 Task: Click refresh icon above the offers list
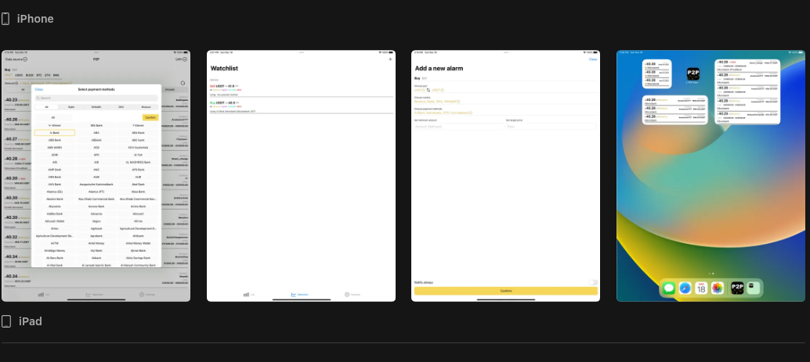pyautogui.click(x=183, y=83)
